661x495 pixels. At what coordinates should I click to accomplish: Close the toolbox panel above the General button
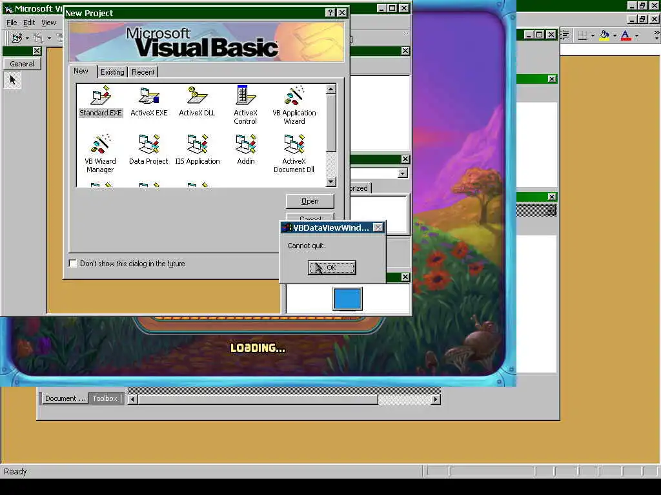tap(37, 51)
